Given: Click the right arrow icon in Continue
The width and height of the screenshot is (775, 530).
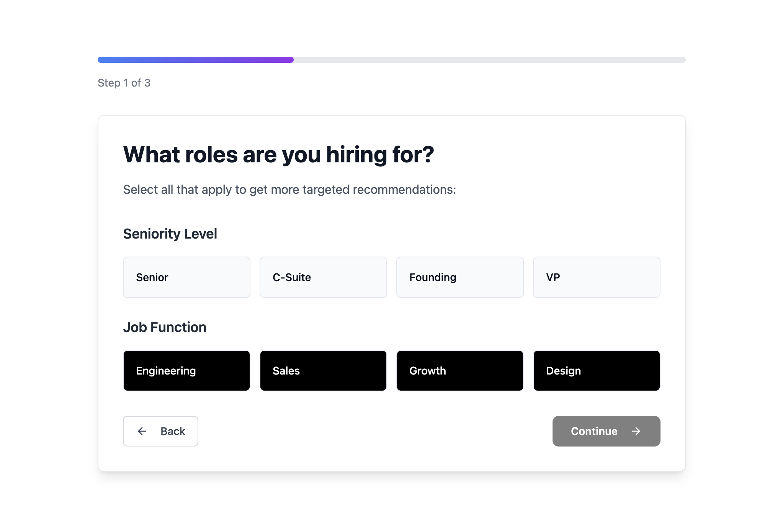Looking at the screenshot, I should [x=636, y=431].
